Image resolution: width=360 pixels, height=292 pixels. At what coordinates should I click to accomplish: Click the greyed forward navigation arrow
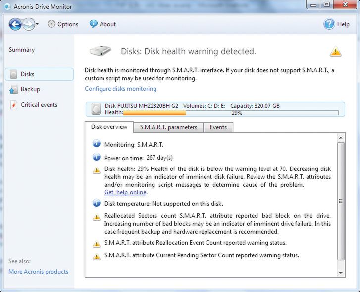(x=29, y=24)
